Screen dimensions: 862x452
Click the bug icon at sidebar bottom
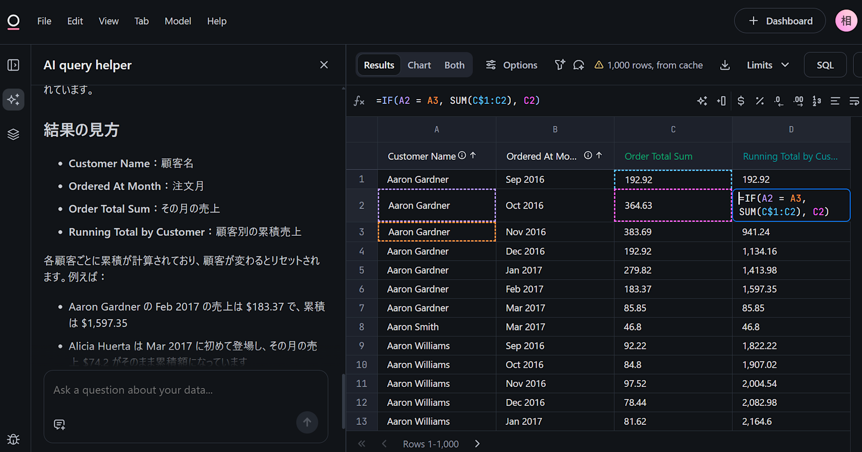click(x=13, y=439)
